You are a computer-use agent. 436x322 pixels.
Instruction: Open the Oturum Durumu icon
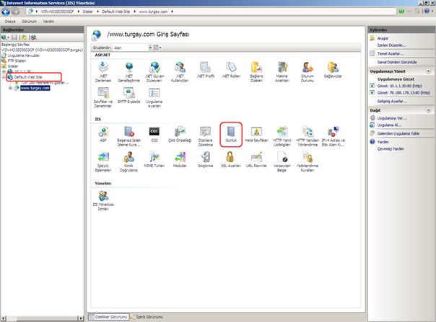point(308,71)
